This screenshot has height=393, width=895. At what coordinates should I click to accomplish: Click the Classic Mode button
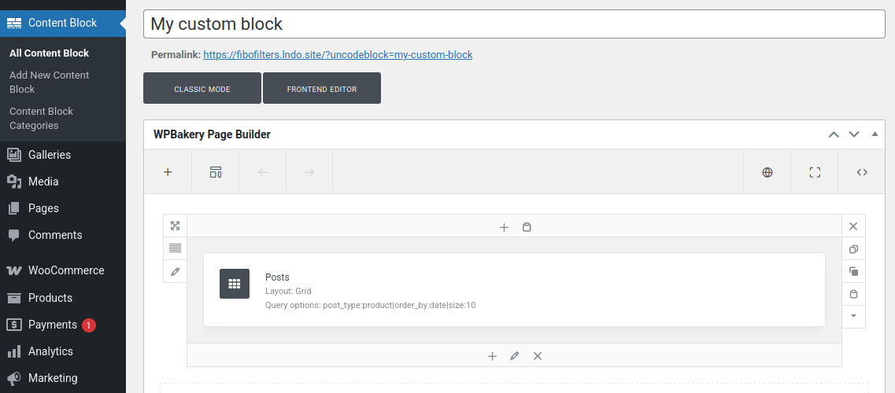pos(202,89)
